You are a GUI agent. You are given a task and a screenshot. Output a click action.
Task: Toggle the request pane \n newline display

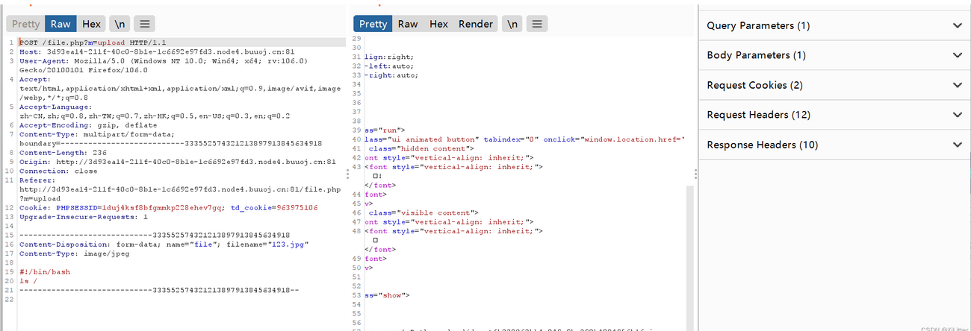pyautogui.click(x=118, y=24)
